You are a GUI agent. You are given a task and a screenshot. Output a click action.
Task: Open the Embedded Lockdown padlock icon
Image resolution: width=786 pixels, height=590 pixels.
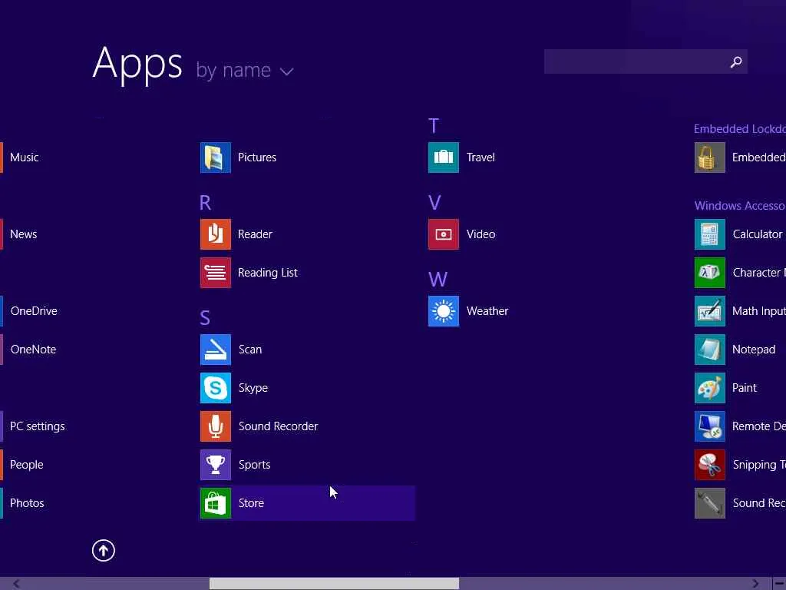click(710, 157)
